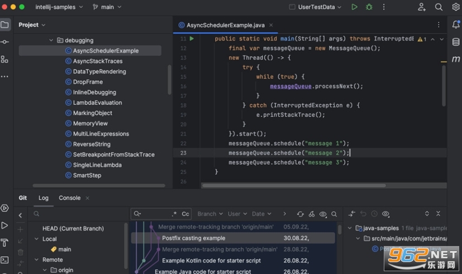Close AsyncSchedulerExample.java tab
Image resolution: width=462 pixels, height=274 pixels.
click(x=271, y=25)
